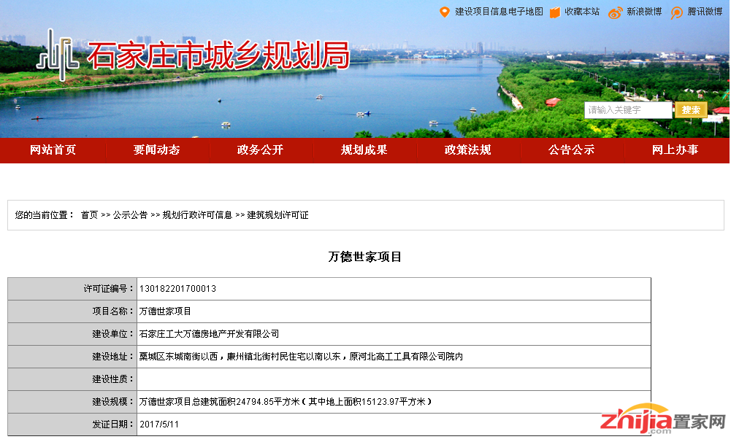The height and width of the screenshot is (442, 731).
Task: Click the 建设单位 label
Action: click(x=113, y=334)
